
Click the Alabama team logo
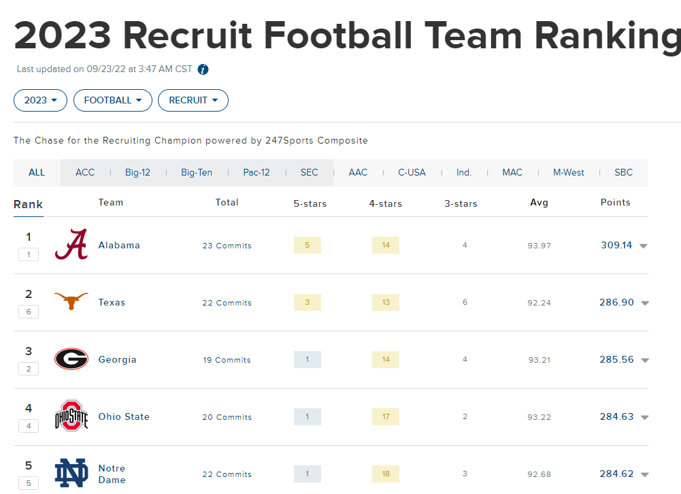point(71,245)
